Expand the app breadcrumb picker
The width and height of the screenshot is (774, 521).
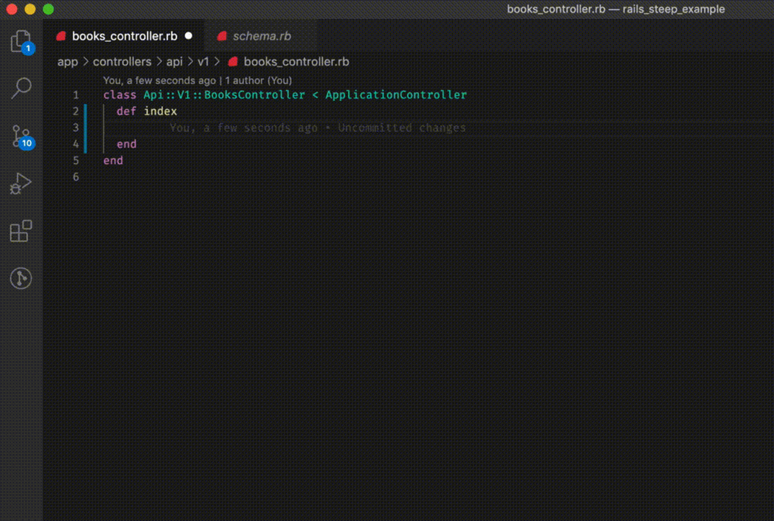(67, 61)
